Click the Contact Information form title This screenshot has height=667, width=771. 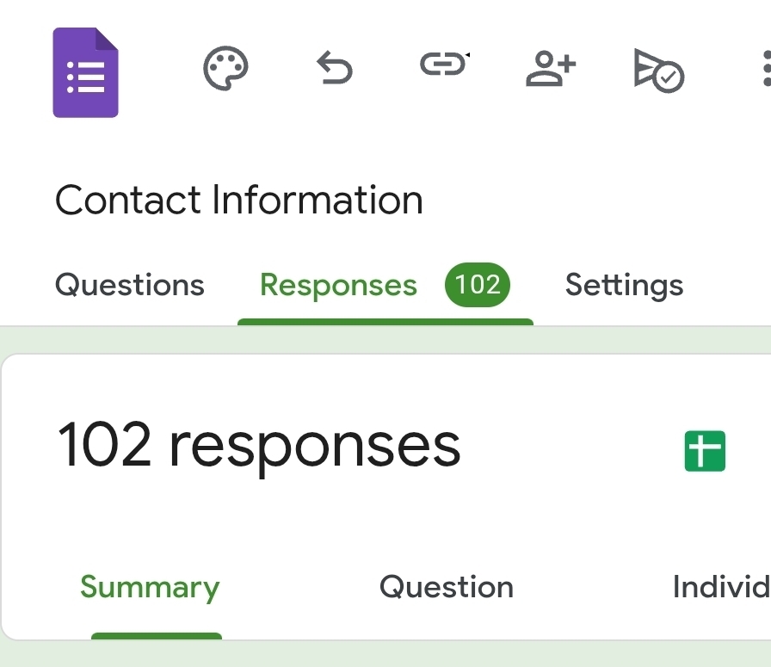coord(239,201)
